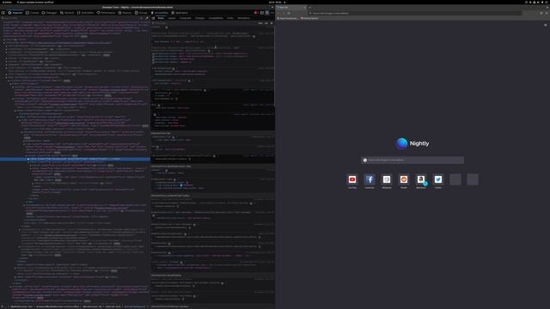Open the clock menu in top bar

tap(275, 2)
